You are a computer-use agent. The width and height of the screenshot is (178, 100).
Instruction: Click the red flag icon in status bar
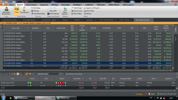click(x=146, y=94)
